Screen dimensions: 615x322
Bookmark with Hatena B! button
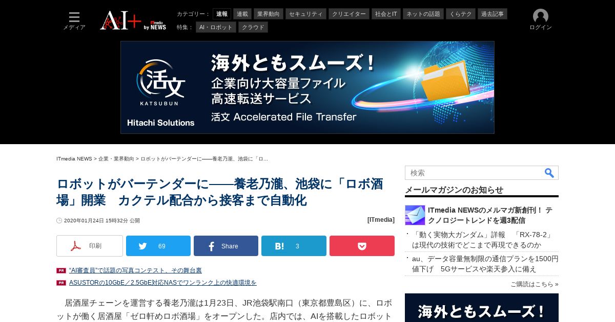pos(294,246)
